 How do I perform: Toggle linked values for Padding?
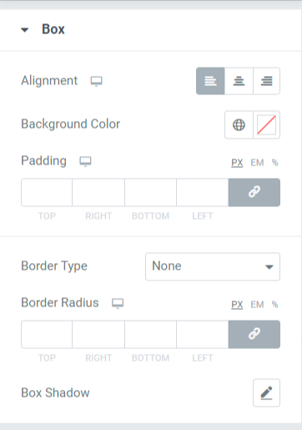click(x=254, y=192)
